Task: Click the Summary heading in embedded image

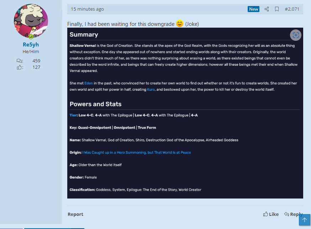Action: (x=84, y=35)
